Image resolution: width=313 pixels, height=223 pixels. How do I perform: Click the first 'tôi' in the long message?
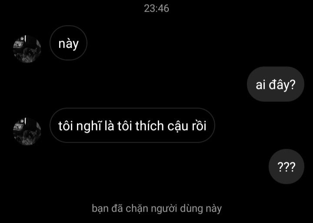click(66, 126)
